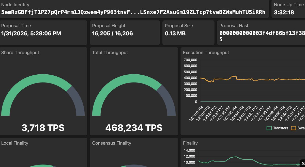Click the 700,000 y-axis label

(190, 60)
